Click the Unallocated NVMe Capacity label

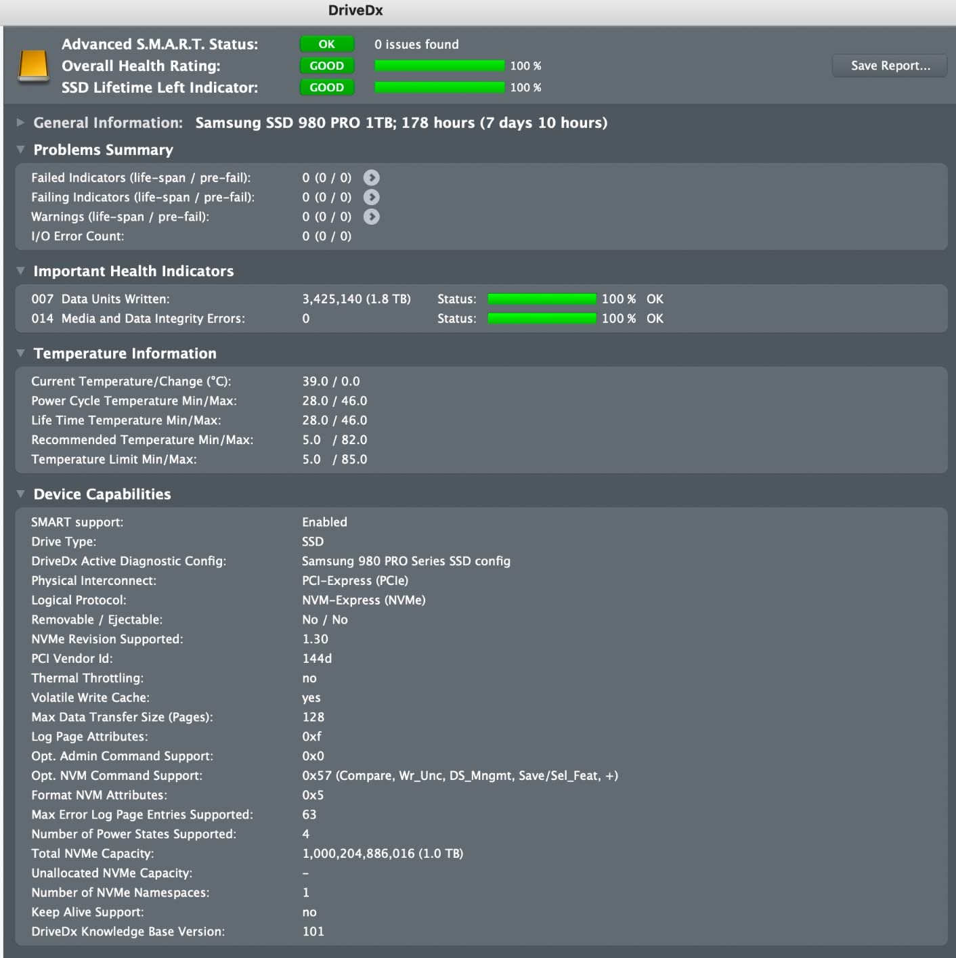pos(112,873)
